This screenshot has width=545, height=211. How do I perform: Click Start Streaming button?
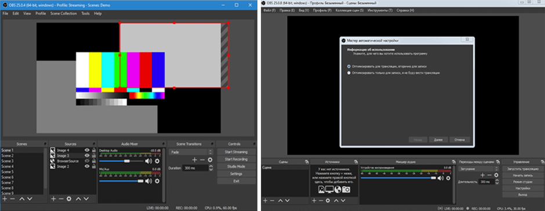pyautogui.click(x=237, y=152)
